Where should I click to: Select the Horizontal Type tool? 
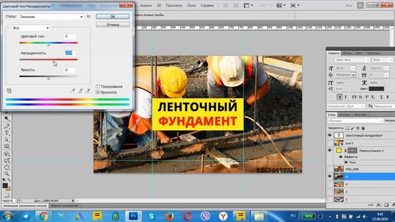click(7, 133)
